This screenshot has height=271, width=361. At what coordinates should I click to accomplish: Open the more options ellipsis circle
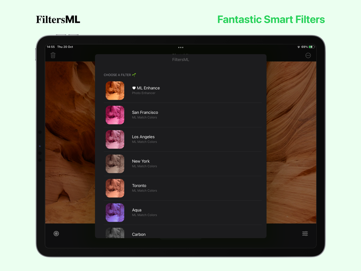308,56
